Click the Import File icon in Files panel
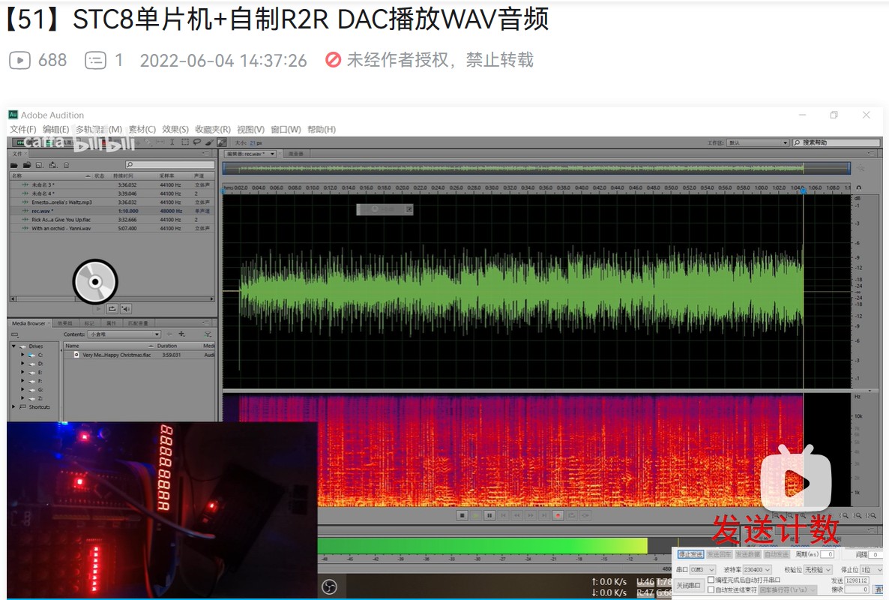The width and height of the screenshot is (889, 600). point(27,165)
